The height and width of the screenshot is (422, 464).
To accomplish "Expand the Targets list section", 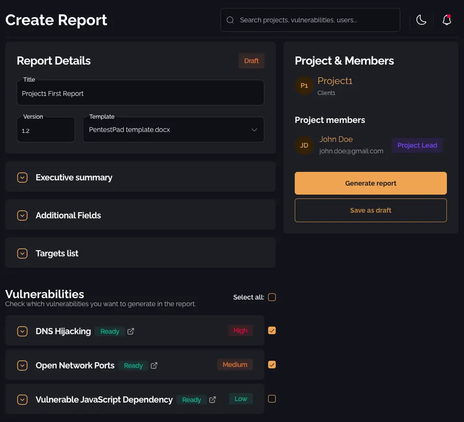I will 22,253.
